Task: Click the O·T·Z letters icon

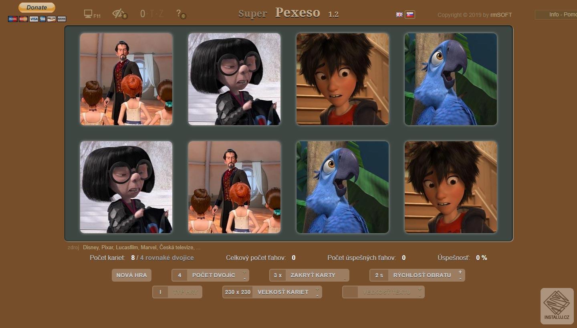Action: [x=152, y=14]
